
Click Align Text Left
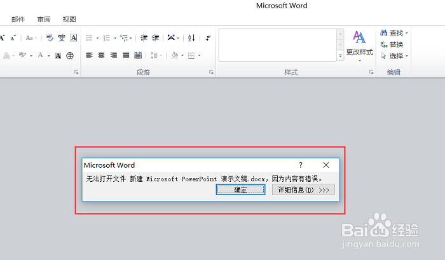pyautogui.click(x=90, y=55)
